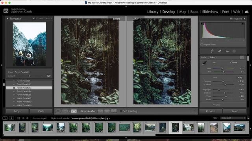The height and width of the screenshot is (141, 252).
Task: Click the After preview photo
Action: click(162, 61)
